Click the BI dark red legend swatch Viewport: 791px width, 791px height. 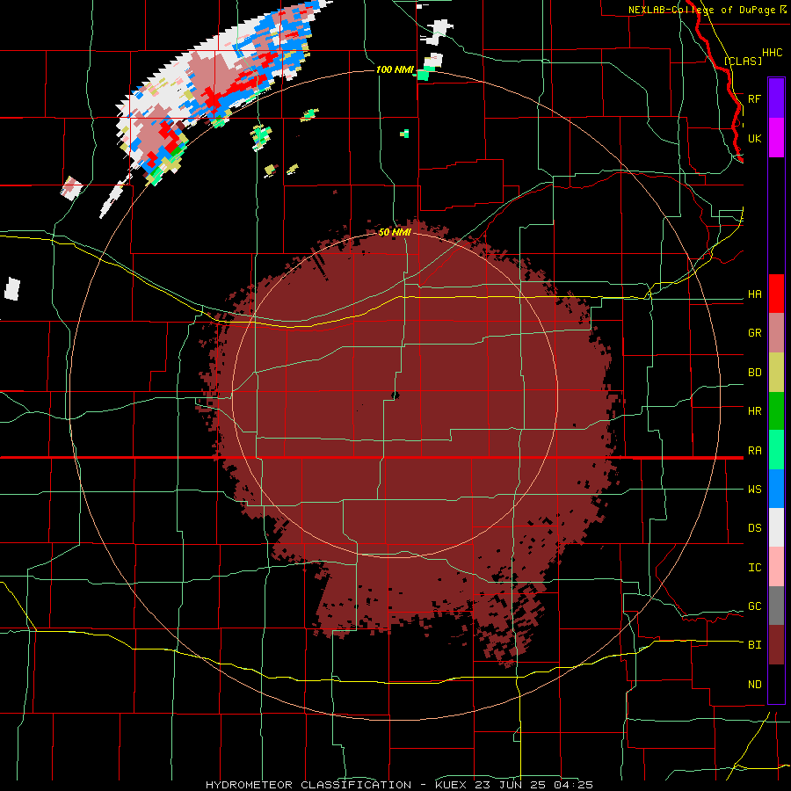776,645
